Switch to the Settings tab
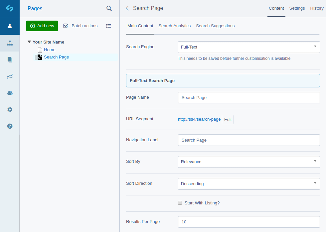 [297, 8]
